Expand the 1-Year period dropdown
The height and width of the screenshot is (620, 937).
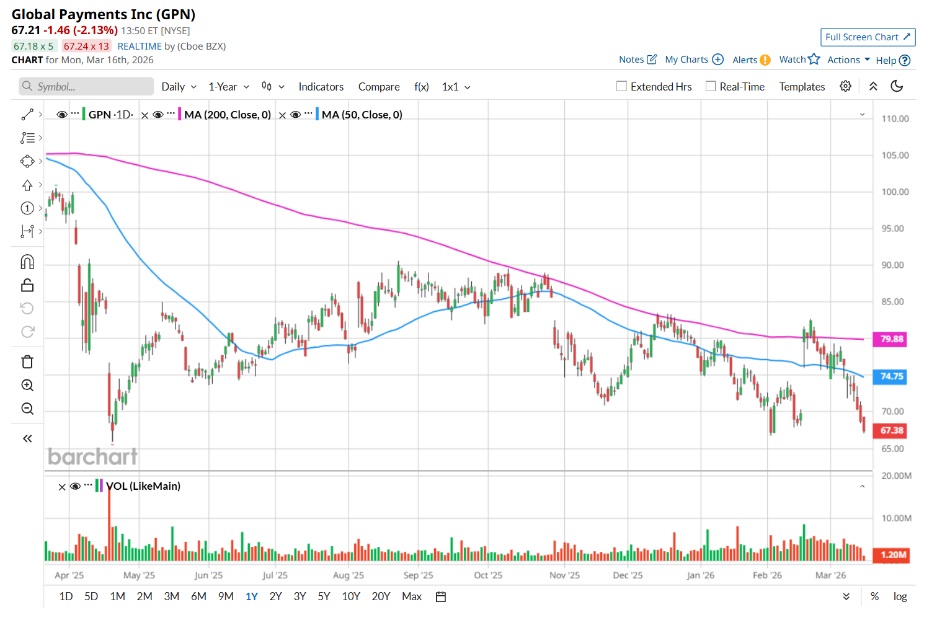point(229,87)
